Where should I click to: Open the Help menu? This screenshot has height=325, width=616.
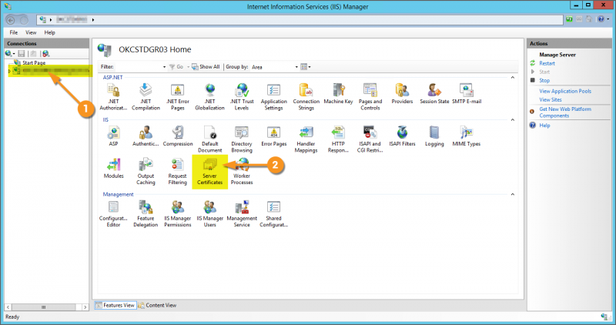(x=49, y=32)
